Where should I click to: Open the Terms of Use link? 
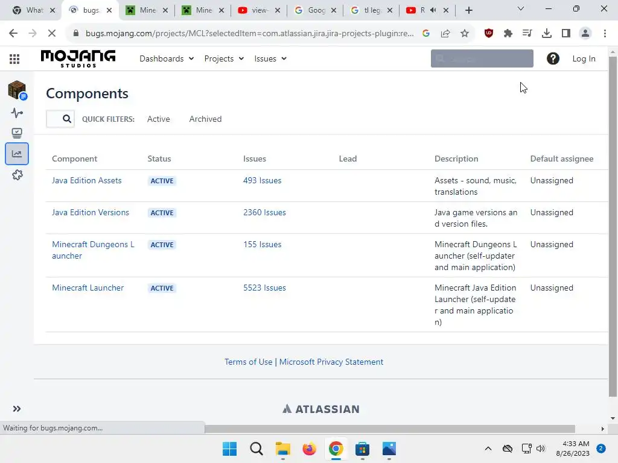point(248,362)
